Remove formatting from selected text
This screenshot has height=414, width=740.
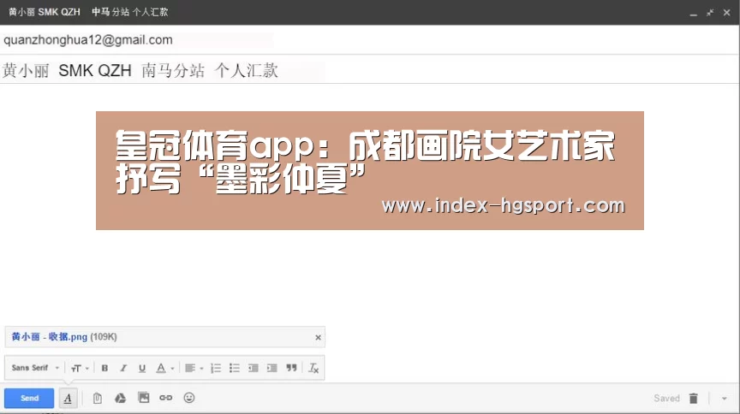(313, 369)
